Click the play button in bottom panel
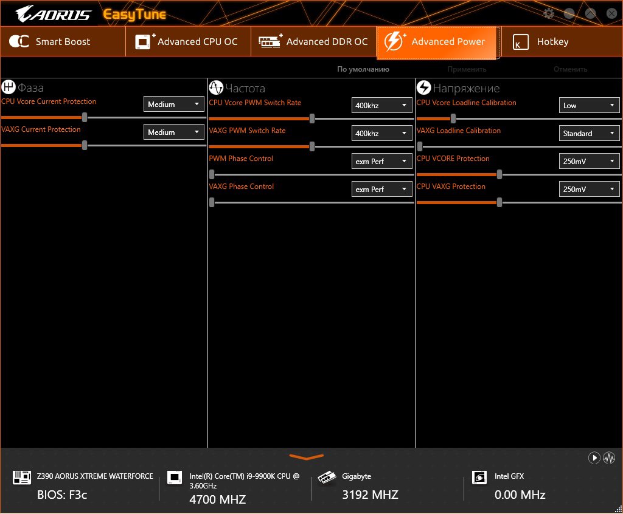The width and height of the screenshot is (623, 514). [594, 457]
